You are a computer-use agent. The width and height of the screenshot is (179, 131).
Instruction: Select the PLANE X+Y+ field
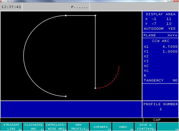(x=160, y=36)
